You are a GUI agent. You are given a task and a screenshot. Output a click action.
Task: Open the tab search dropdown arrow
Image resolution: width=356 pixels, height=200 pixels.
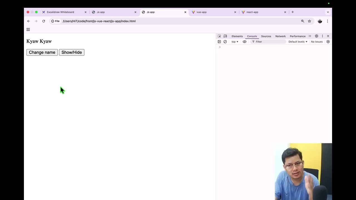click(328, 12)
